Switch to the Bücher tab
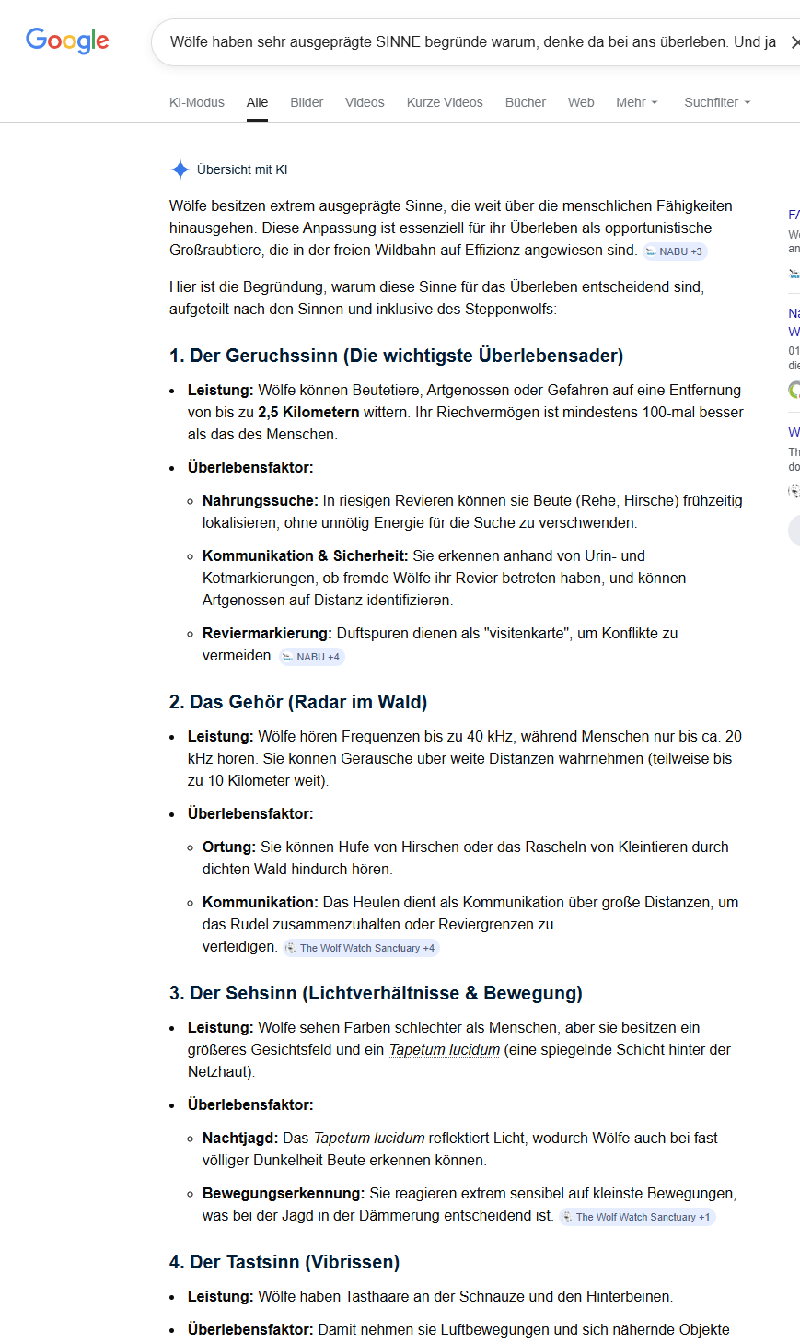 coord(526,102)
